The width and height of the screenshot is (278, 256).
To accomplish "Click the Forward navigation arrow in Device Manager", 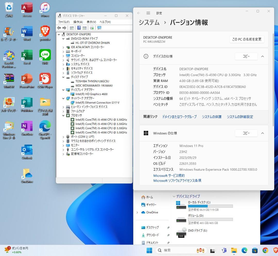I will click(64, 28).
